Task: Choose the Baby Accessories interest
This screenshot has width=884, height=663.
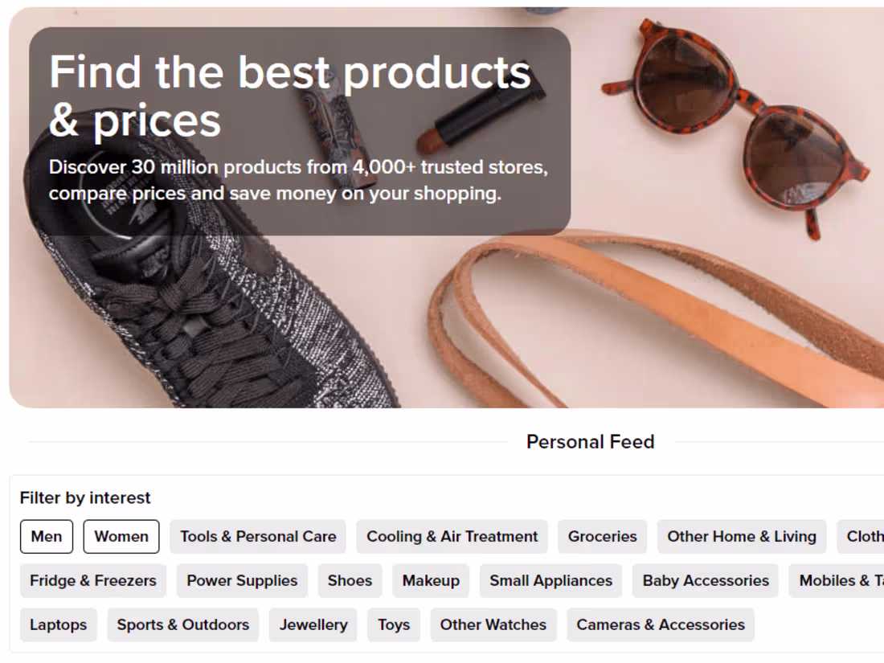Action: [705, 580]
